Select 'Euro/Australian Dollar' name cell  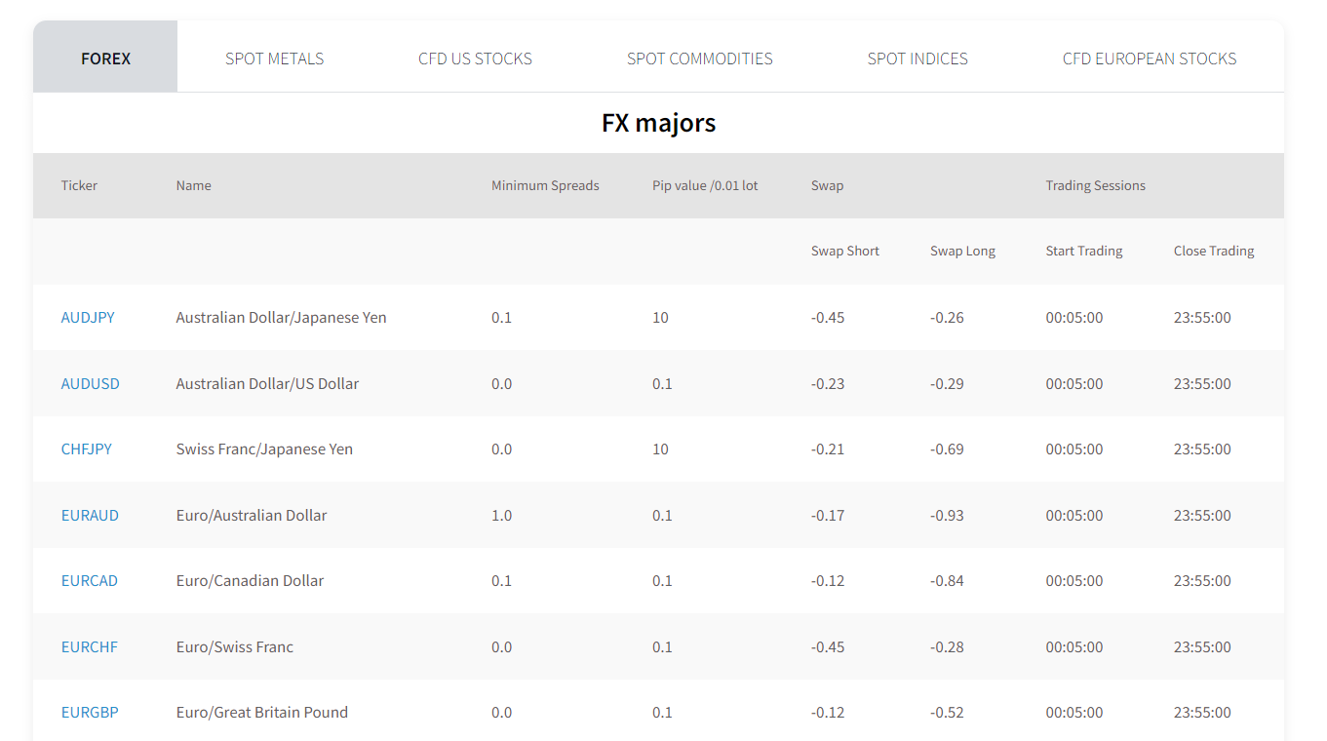[252, 516]
